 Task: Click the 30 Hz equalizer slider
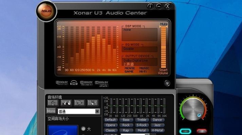111,106
